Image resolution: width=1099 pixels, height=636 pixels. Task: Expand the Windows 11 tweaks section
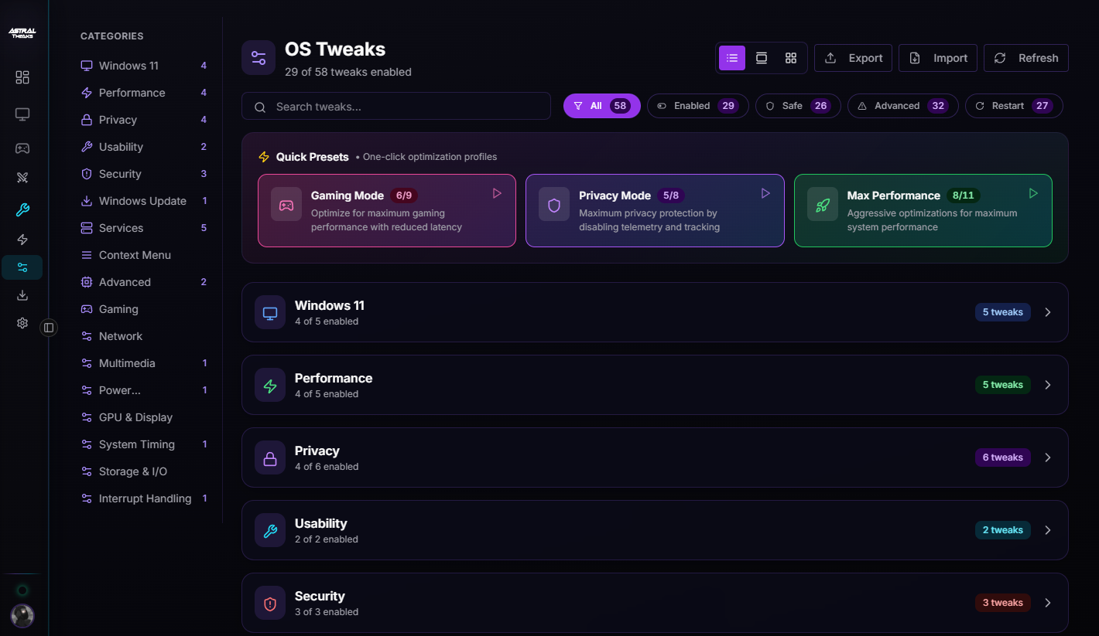[1048, 312]
